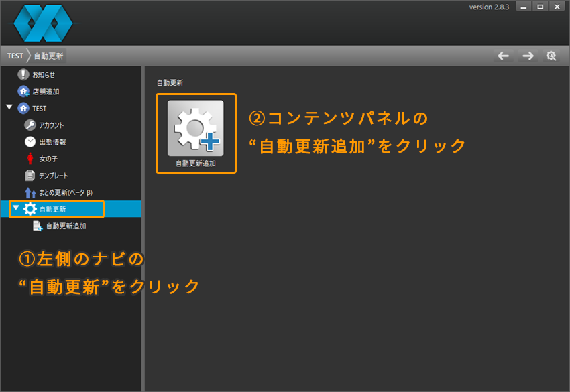The image size is (570, 392).
Task: Click the version 2.8.3 label
Action: (489, 7)
